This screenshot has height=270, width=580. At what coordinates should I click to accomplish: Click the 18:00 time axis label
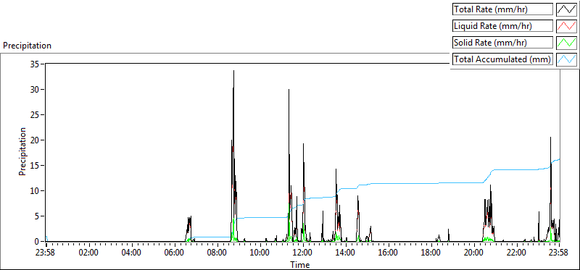431,253
